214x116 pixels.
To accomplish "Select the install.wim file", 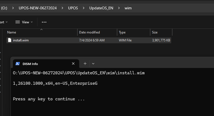I will pyautogui.click(x=89, y=40).
